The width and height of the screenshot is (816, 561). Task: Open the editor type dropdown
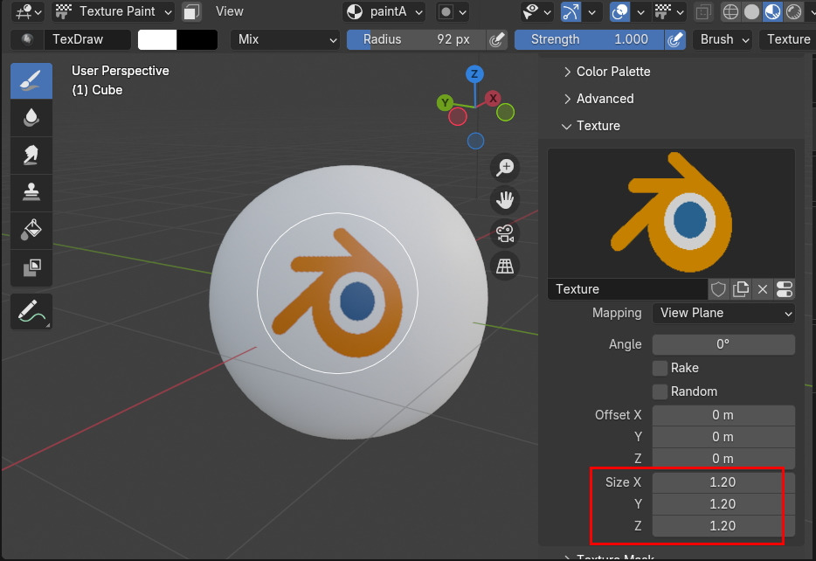pos(28,11)
